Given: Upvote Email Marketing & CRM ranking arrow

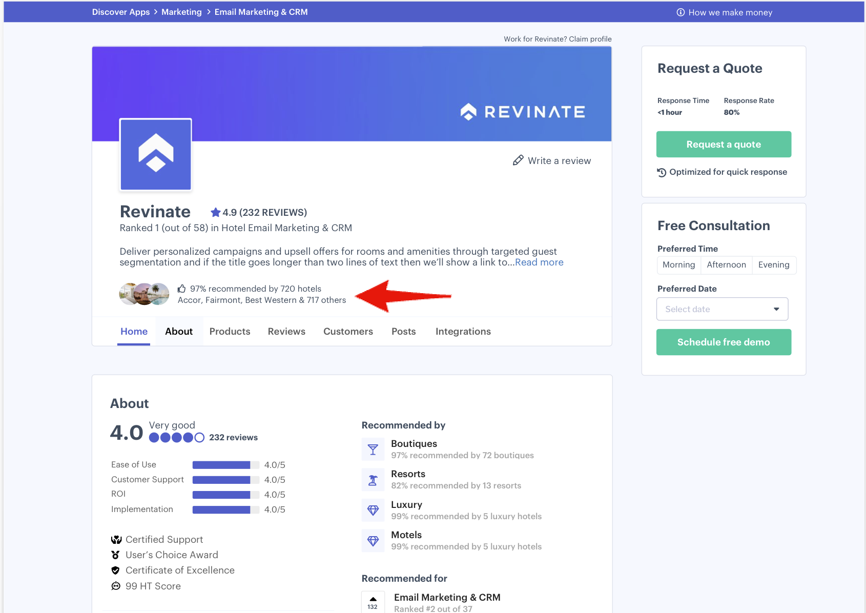Looking at the screenshot, I should [373, 599].
